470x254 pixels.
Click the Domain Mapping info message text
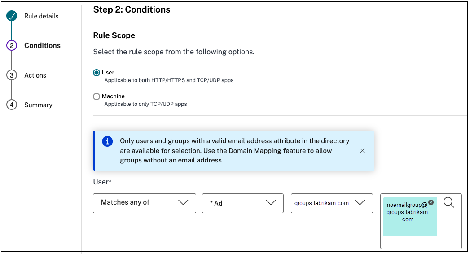pos(235,151)
